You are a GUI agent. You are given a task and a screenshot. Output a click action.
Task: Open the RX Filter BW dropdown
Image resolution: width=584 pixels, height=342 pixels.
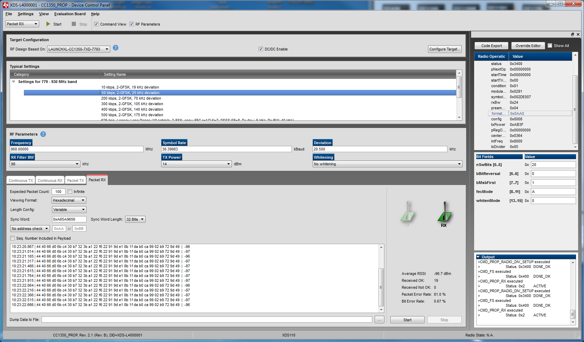[45, 164]
